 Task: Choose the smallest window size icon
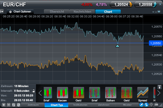tap(153, 12)
